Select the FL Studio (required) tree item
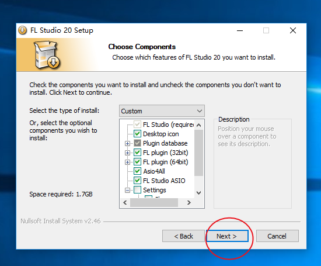The width and height of the screenshot is (321, 266). 168,125
